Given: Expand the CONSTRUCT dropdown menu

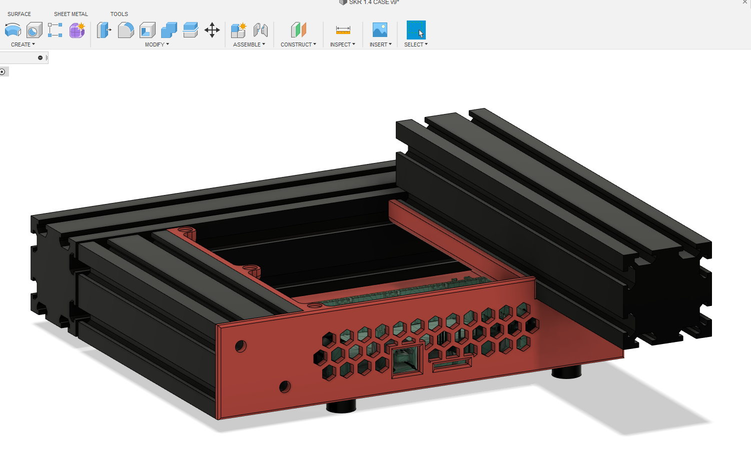Looking at the screenshot, I should [x=298, y=44].
